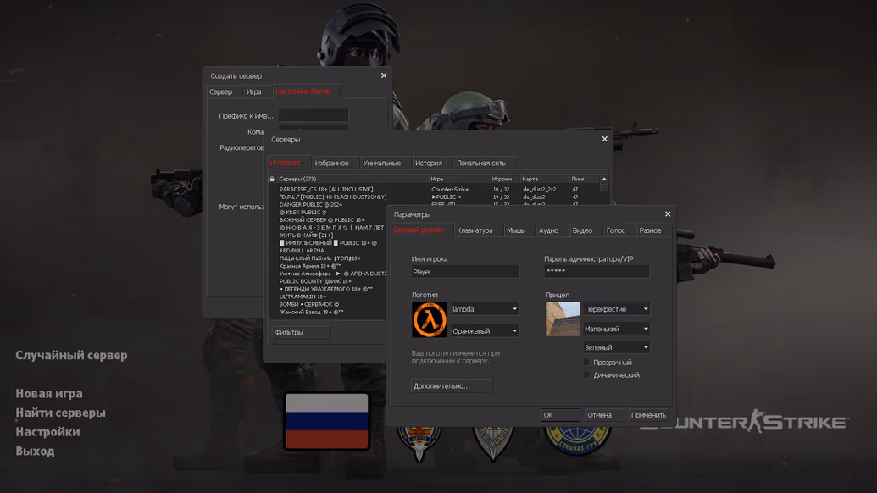The height and width of the screenshot is (493, 877).
Task: Open the Перекрестие crosshair type dropdown
Action: tap(617, 308)
